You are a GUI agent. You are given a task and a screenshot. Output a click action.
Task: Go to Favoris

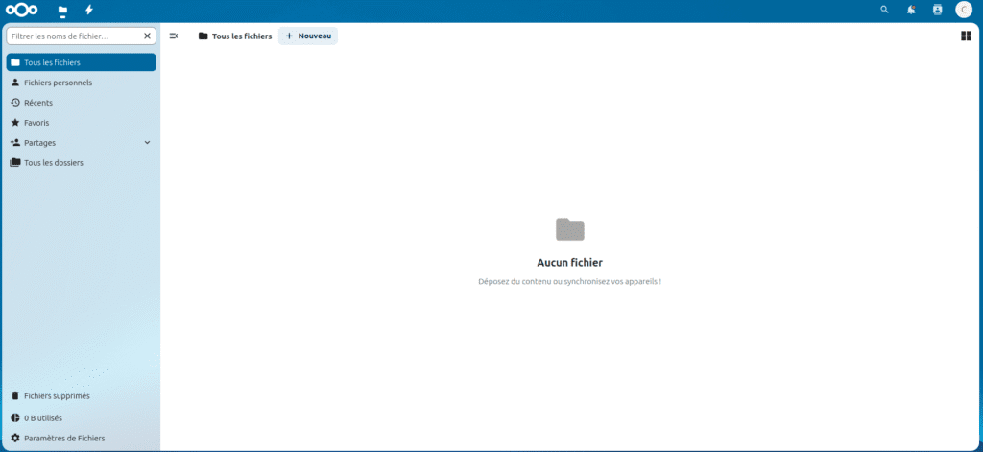[36, 123]
